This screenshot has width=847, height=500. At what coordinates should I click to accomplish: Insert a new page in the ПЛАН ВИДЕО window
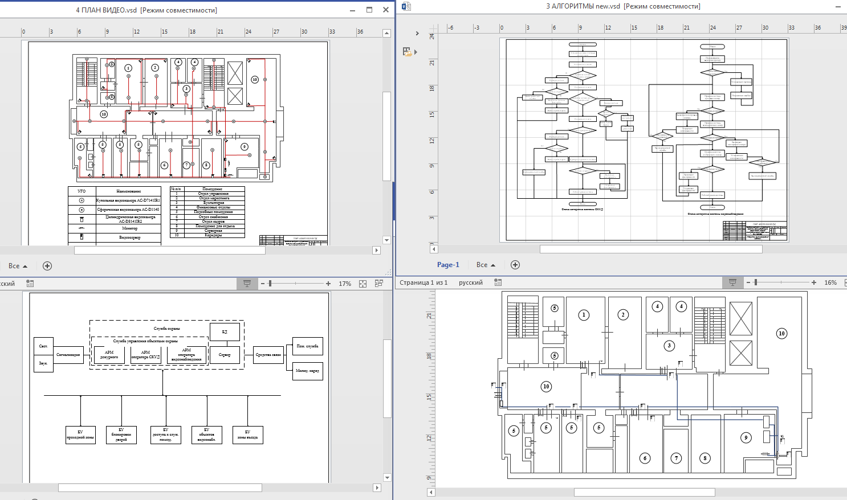47,266
